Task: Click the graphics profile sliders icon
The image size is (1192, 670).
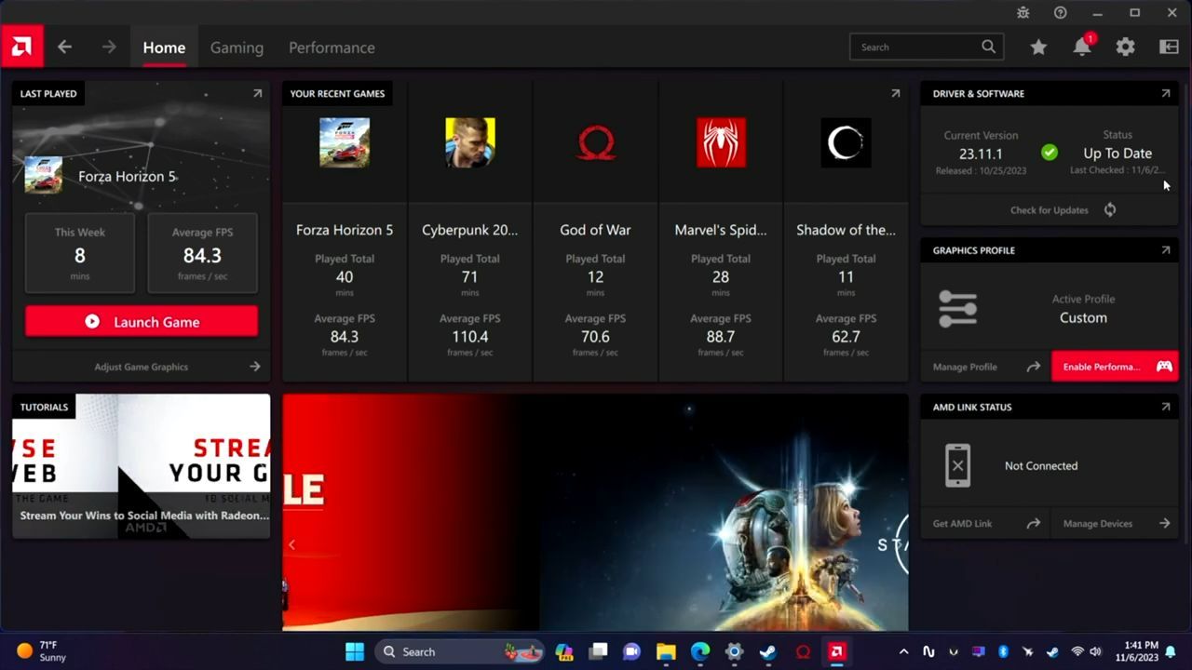Action: [x=957, y=308]
